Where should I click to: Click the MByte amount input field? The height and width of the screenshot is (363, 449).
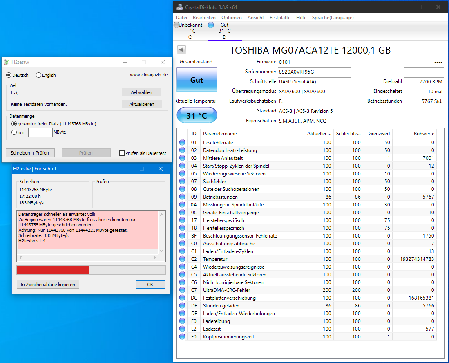40,132
